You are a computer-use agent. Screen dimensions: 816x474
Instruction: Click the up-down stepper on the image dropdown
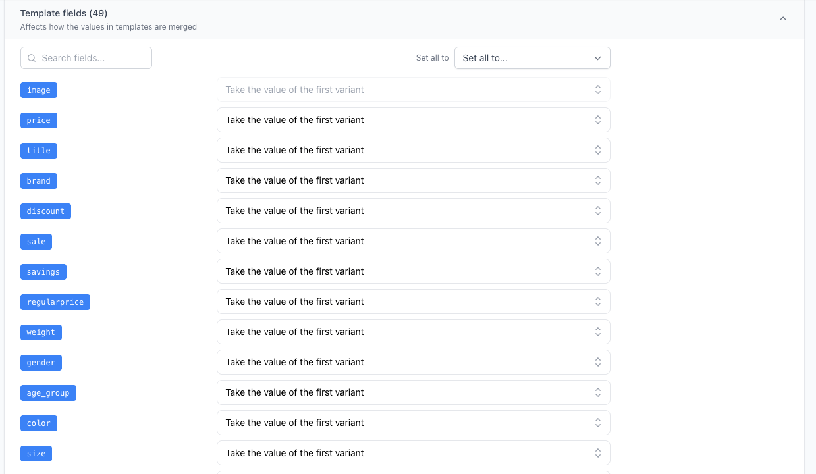(x=597, y=90)
